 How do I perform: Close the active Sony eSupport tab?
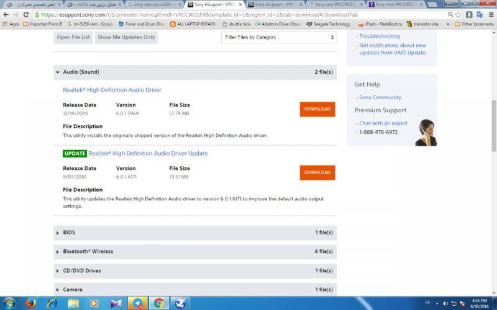(x=240, y=4)
